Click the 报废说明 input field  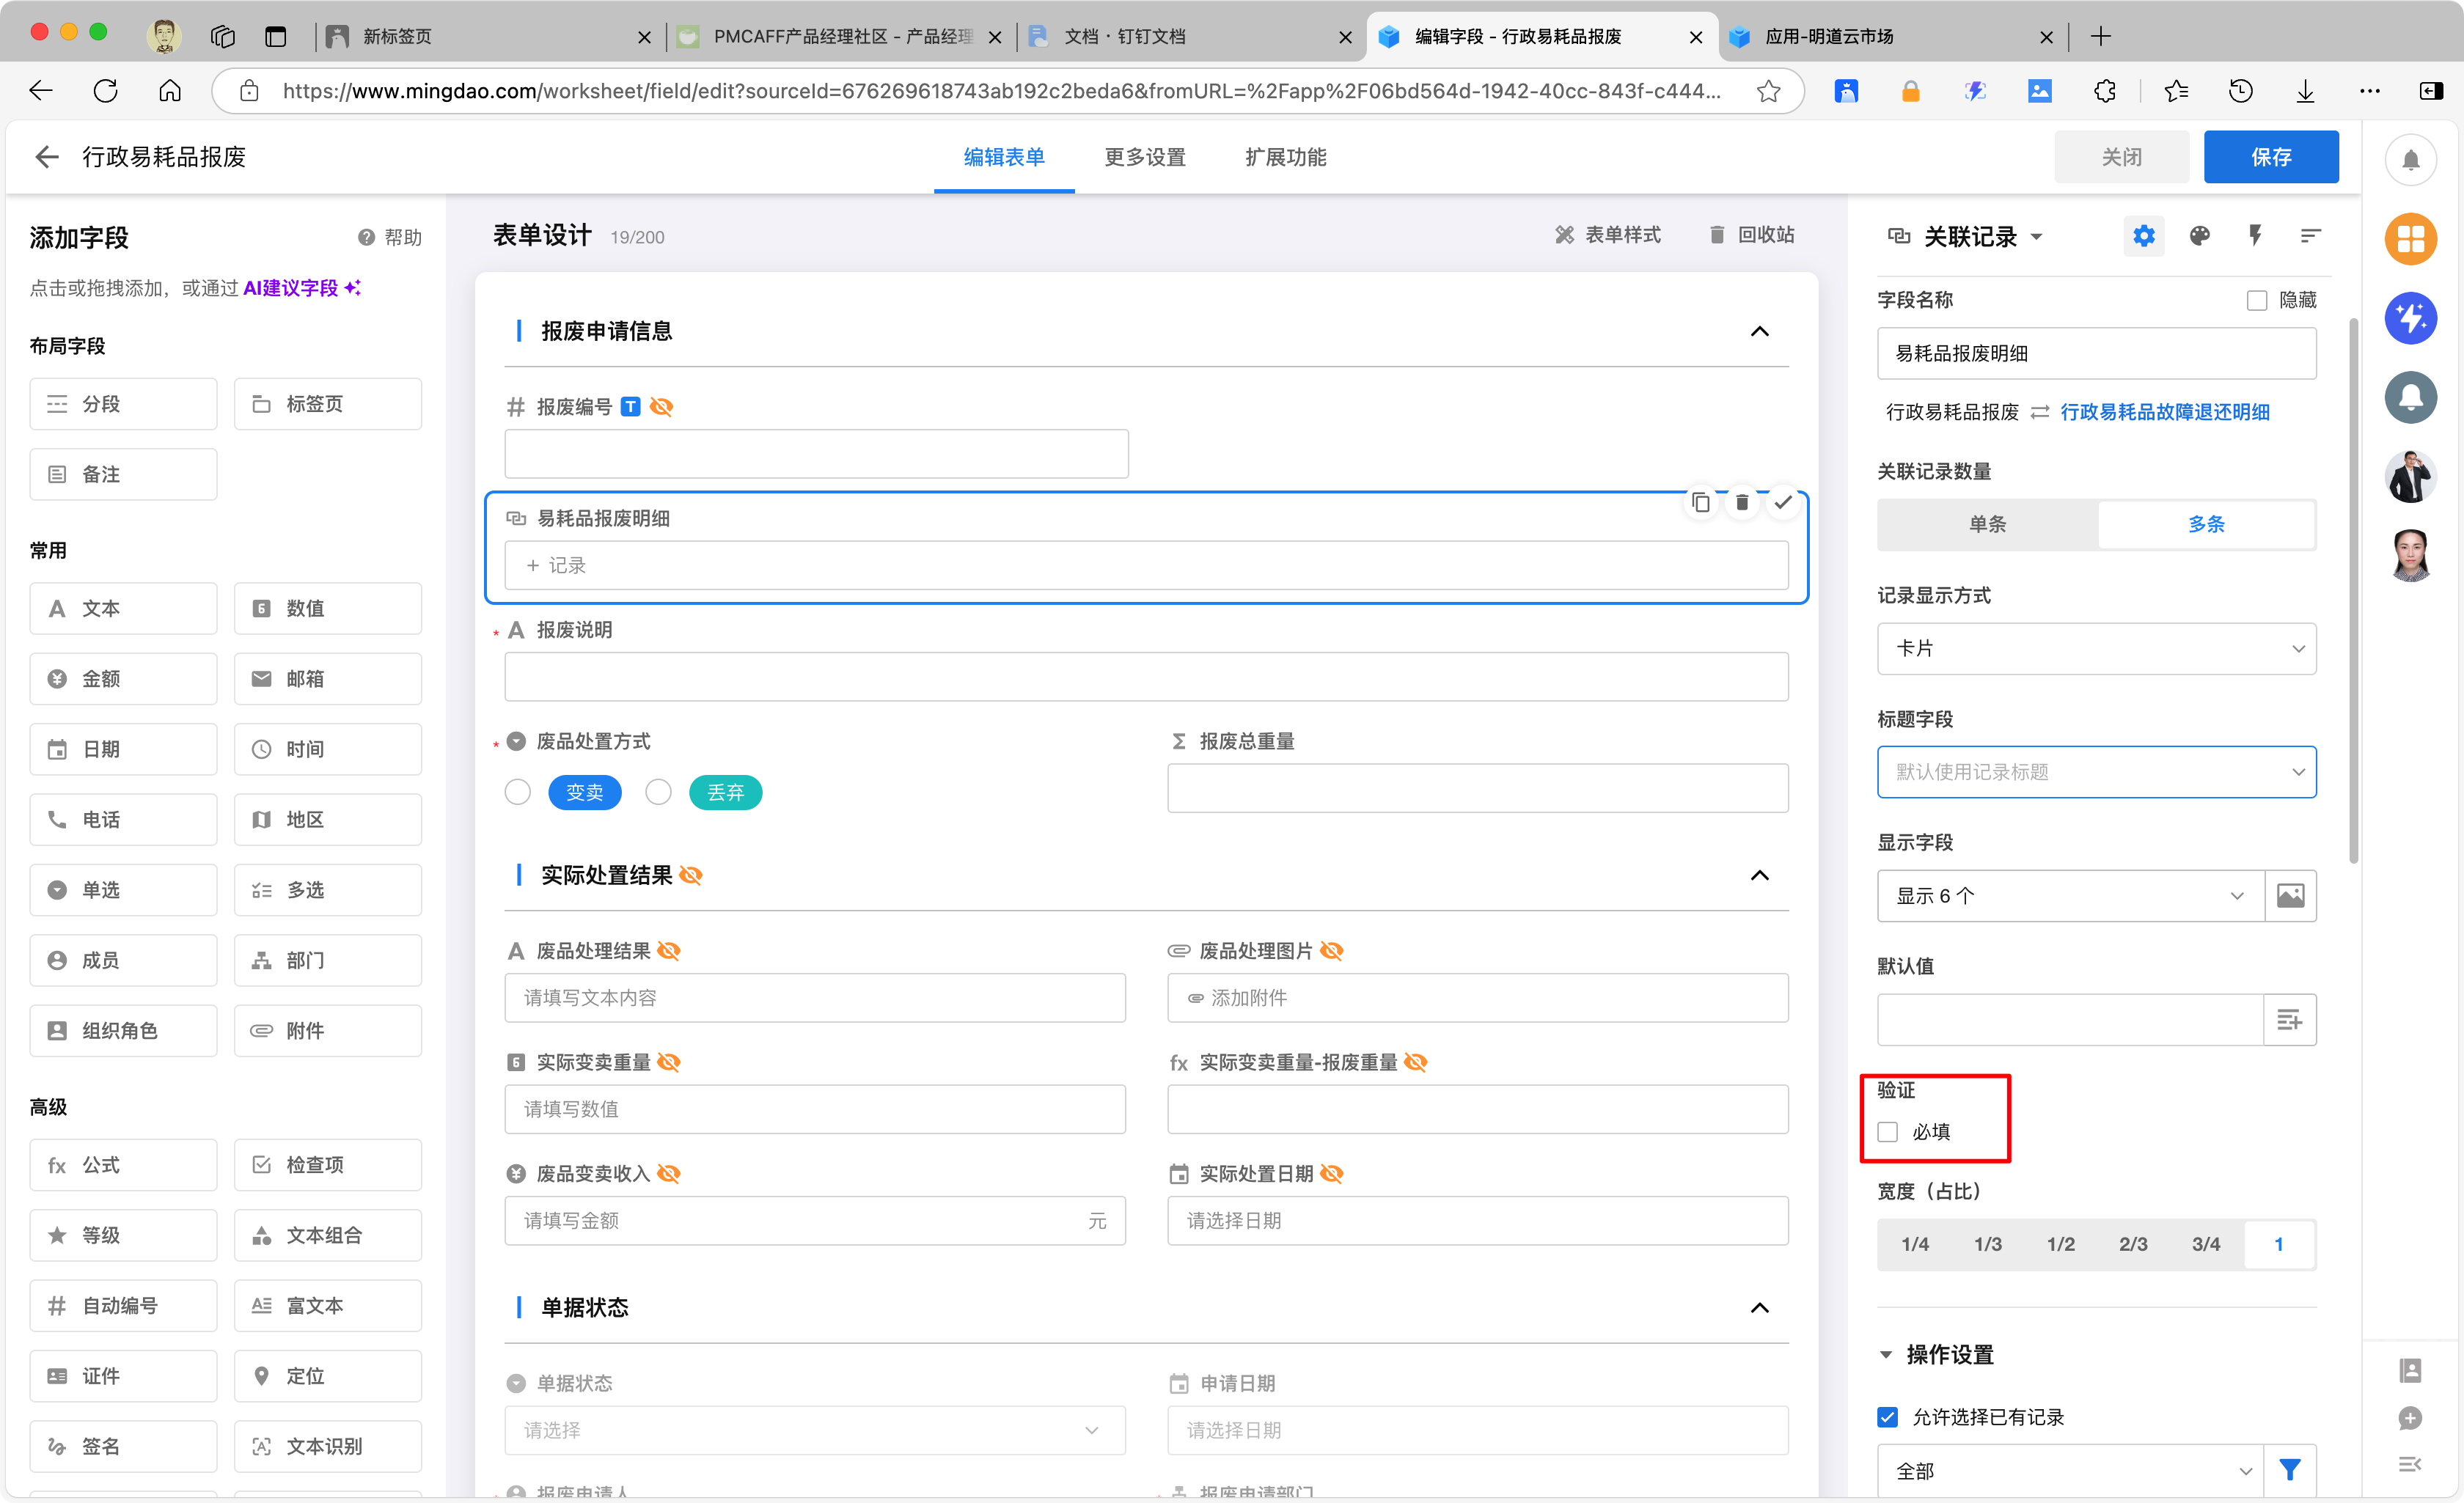click(x=1145, y=677)
